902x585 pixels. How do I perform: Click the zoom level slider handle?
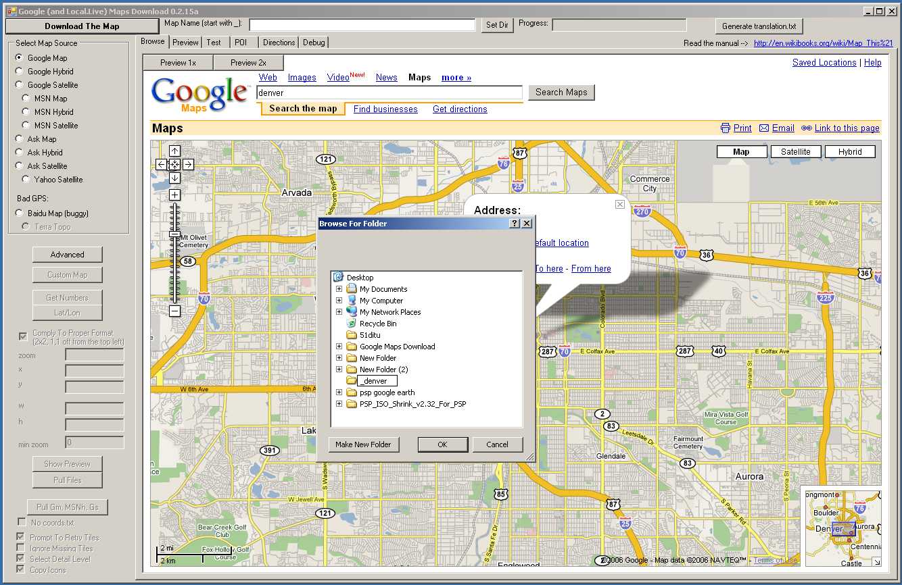[174, 234]
